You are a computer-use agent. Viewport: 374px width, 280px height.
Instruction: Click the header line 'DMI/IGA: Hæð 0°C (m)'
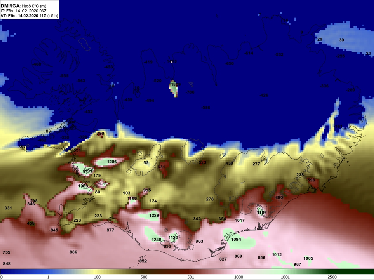pos(23,6)
